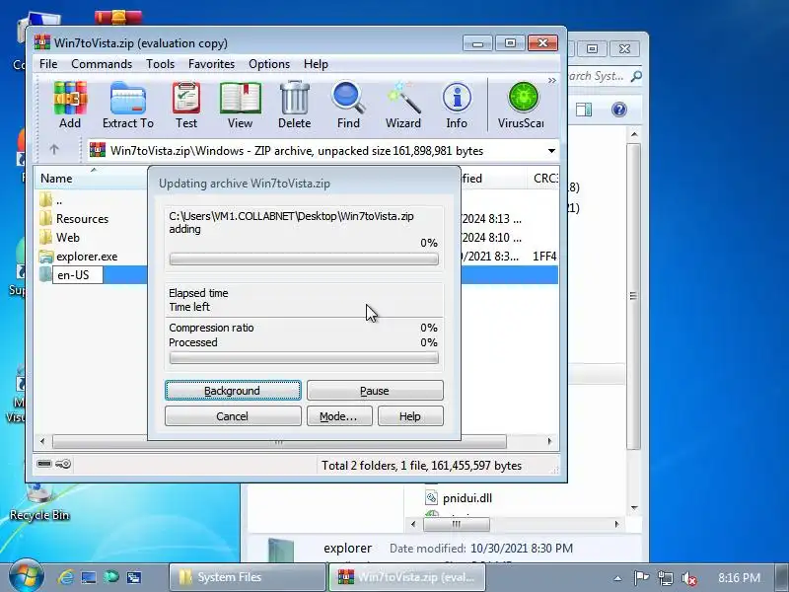Open the Info tool
Screen dimensions: 789x592
pyautogui.click(x=457, y=105)
